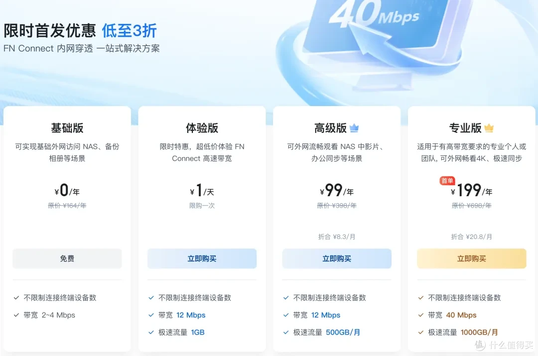Click the ¥1/天 price

[202, 190]
